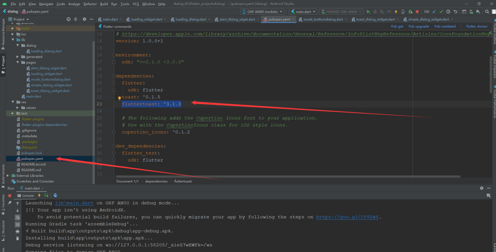This screenshot has width=496, height=252.
Task: Click Pub get
Action: point(397,26)
